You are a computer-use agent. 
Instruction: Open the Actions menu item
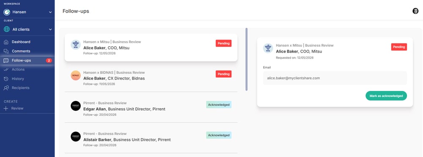pyautogui.click(x=27, y=69)
